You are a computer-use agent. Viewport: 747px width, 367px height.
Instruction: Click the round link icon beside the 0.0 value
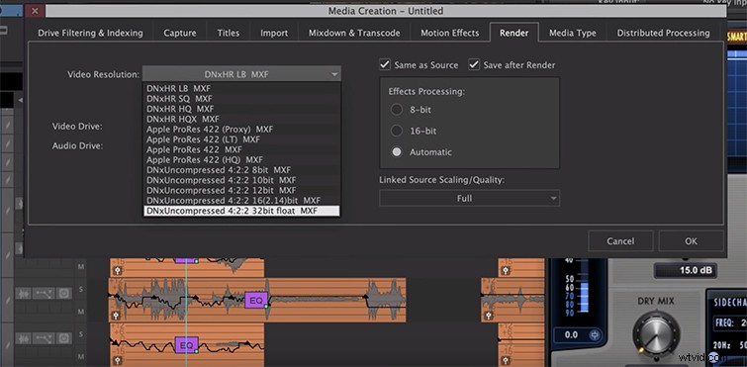(x=594, y=335)
